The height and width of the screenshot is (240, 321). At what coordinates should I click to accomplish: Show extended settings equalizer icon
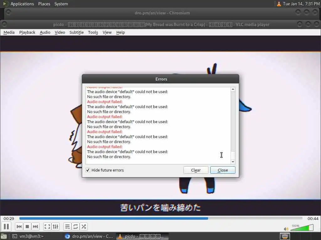coord(55,227)
